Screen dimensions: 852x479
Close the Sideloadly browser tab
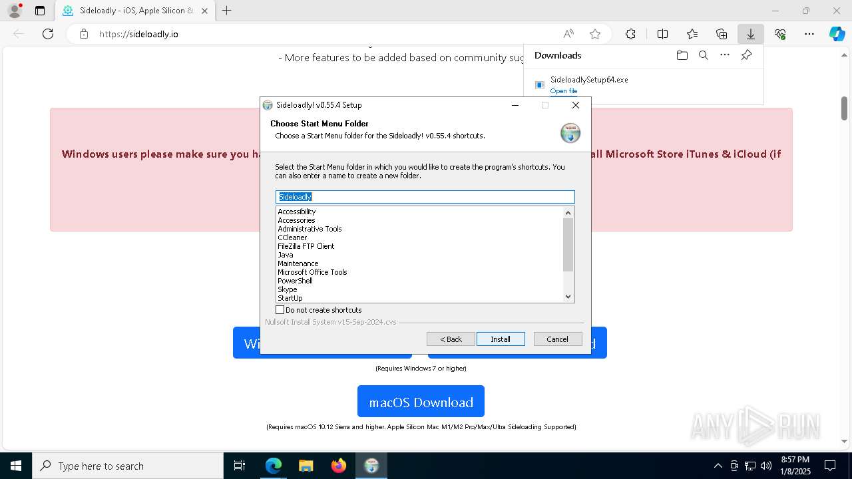[x=204, y=11]
